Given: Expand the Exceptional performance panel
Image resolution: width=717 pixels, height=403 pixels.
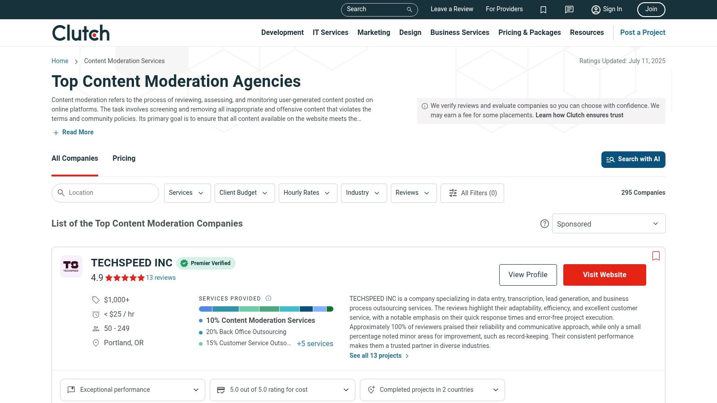Looking at the screenshot, I should [133, 390].
